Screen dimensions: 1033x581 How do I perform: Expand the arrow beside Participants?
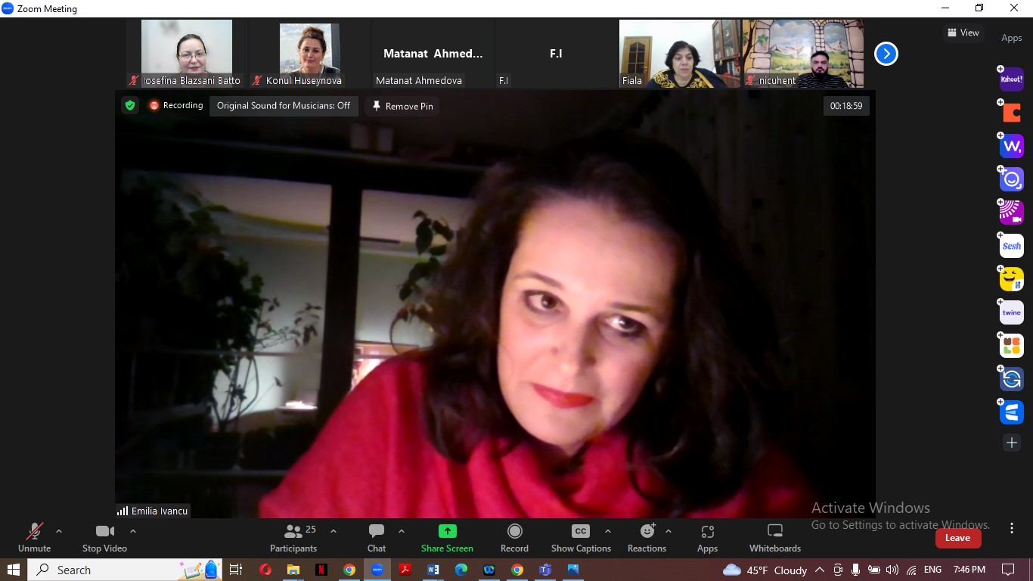[x=333, y=531]
